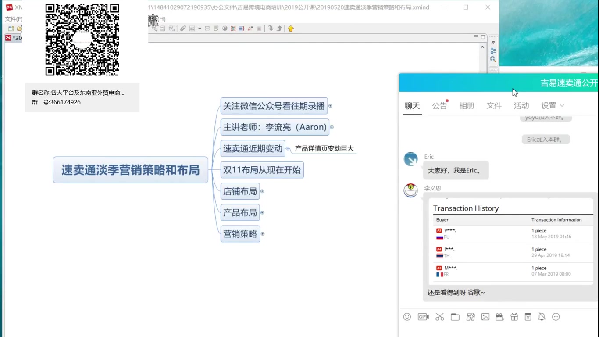Click the 群名称:各大平台及东南亚外贸电商... text
Image resolution: width=599 pixels, height=337 pixels.
(x=78, y=93)
